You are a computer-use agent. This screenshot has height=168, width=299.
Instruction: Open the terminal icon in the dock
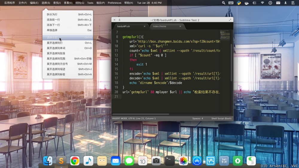[x=170, y=161]
